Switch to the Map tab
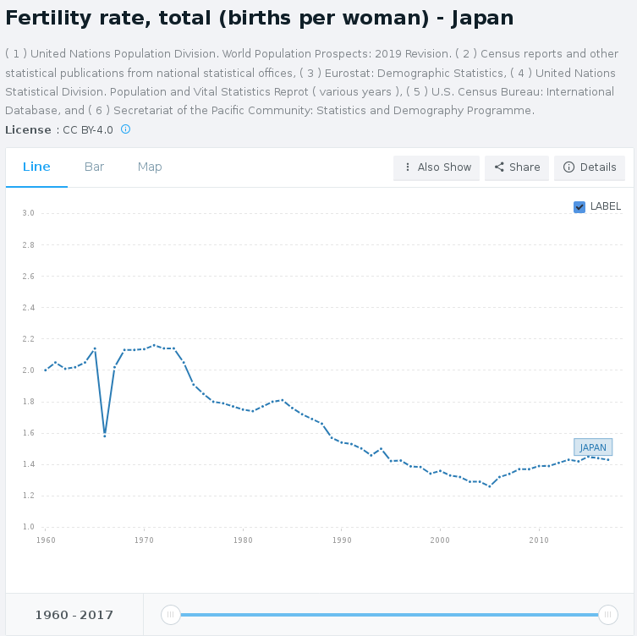The image size is (637, 636). click(x=150, y=167)
